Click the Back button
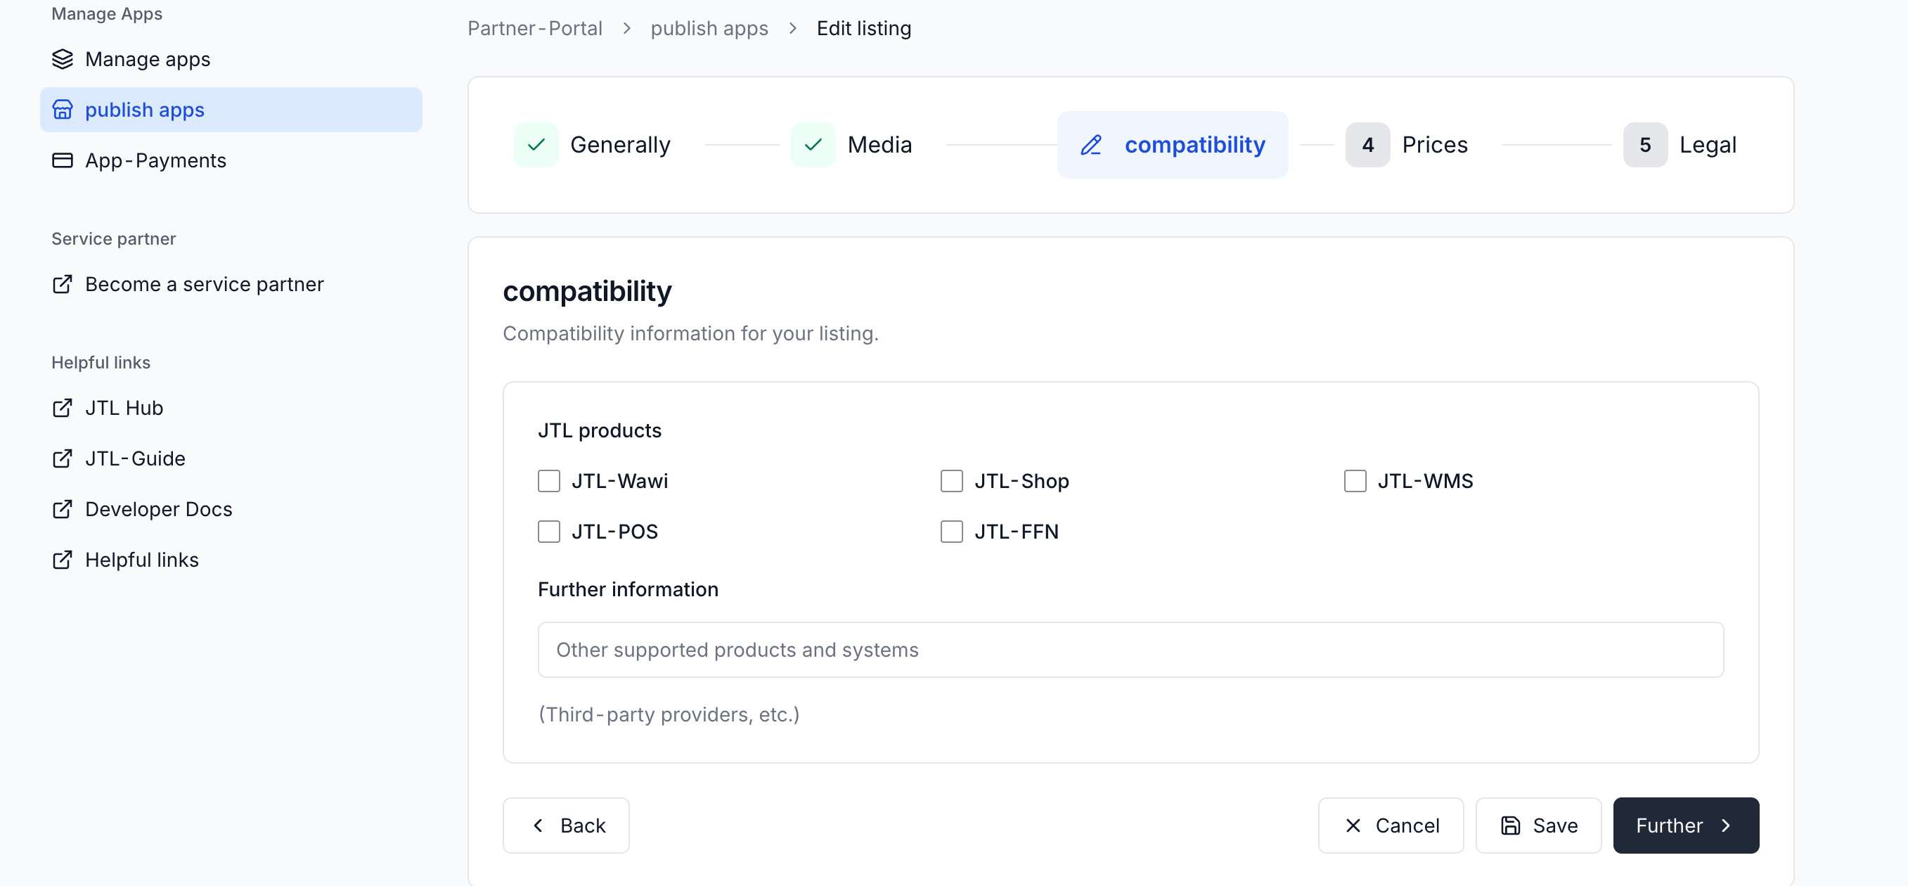This screenshot has width=1908, height=886. [x=566, y=826]
